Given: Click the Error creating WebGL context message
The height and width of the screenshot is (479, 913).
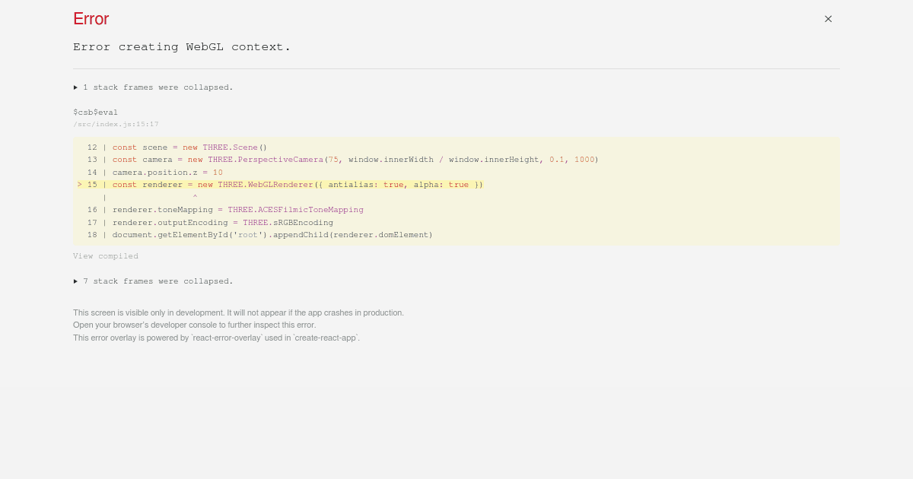Looking at the screenshot, I should [x=182, y=46].
